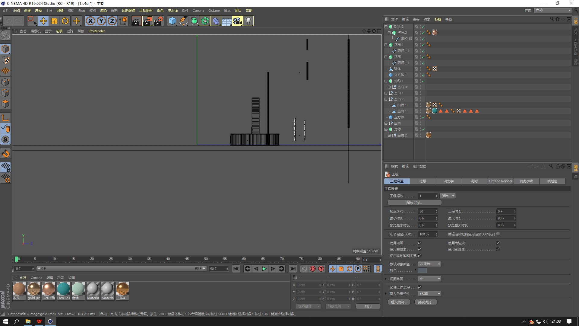Toggle the 线性工作流程 checkbox
This screenshot has width=579, height=326.
click(x=419, y=287)
